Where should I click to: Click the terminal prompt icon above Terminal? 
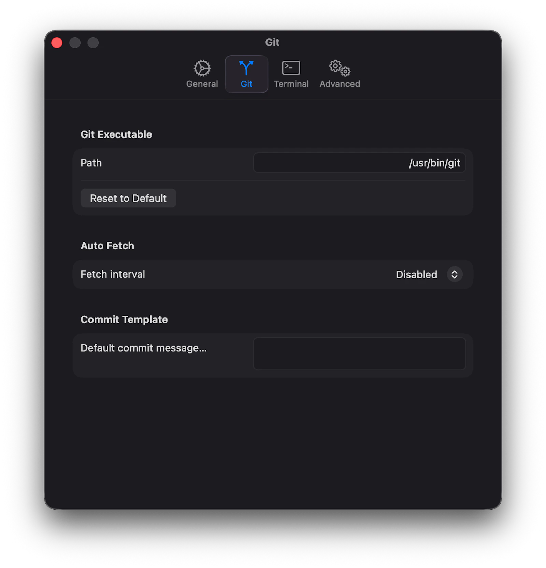point(291,68)
